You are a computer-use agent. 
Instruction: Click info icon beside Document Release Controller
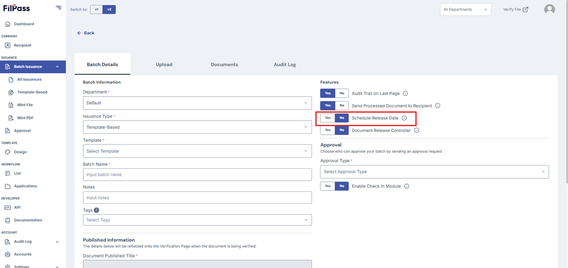click(417, 130)
